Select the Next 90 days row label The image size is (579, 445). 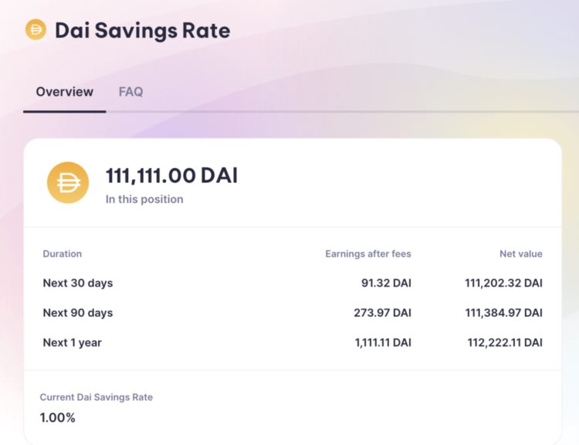(x=78, y=313)
